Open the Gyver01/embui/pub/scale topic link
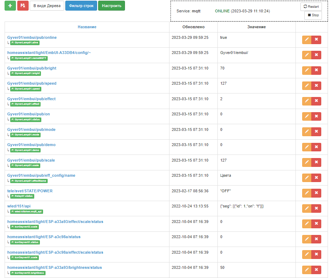The image size is (329, 278). tap(31, 160)
